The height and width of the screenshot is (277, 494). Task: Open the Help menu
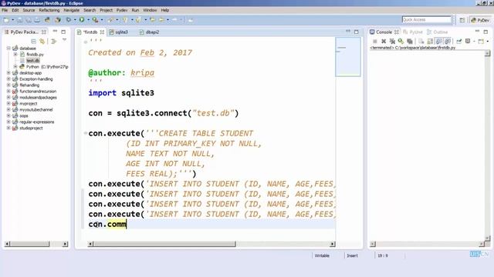coord(164,10)
